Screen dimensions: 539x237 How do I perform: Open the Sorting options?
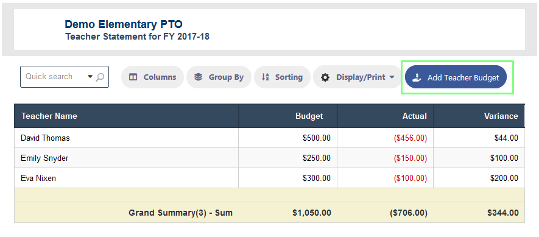coord(282,77)
